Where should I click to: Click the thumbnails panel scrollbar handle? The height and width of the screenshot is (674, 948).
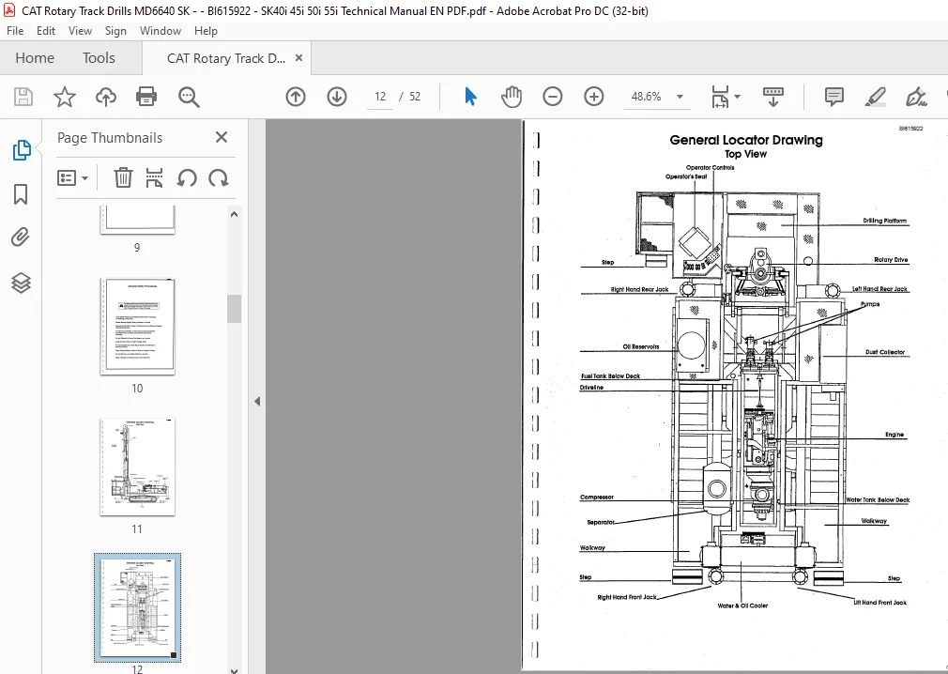tap(234, 308)
